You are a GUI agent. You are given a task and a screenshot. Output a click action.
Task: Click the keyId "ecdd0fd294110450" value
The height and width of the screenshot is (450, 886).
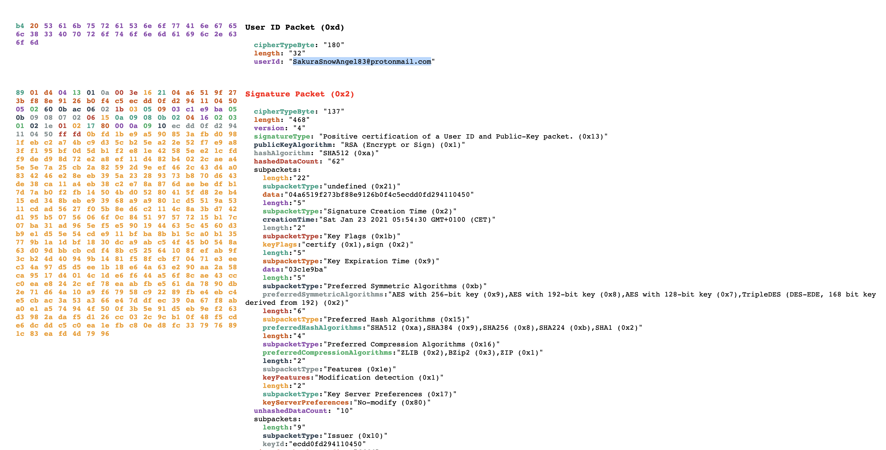click(x=327, y=444)
